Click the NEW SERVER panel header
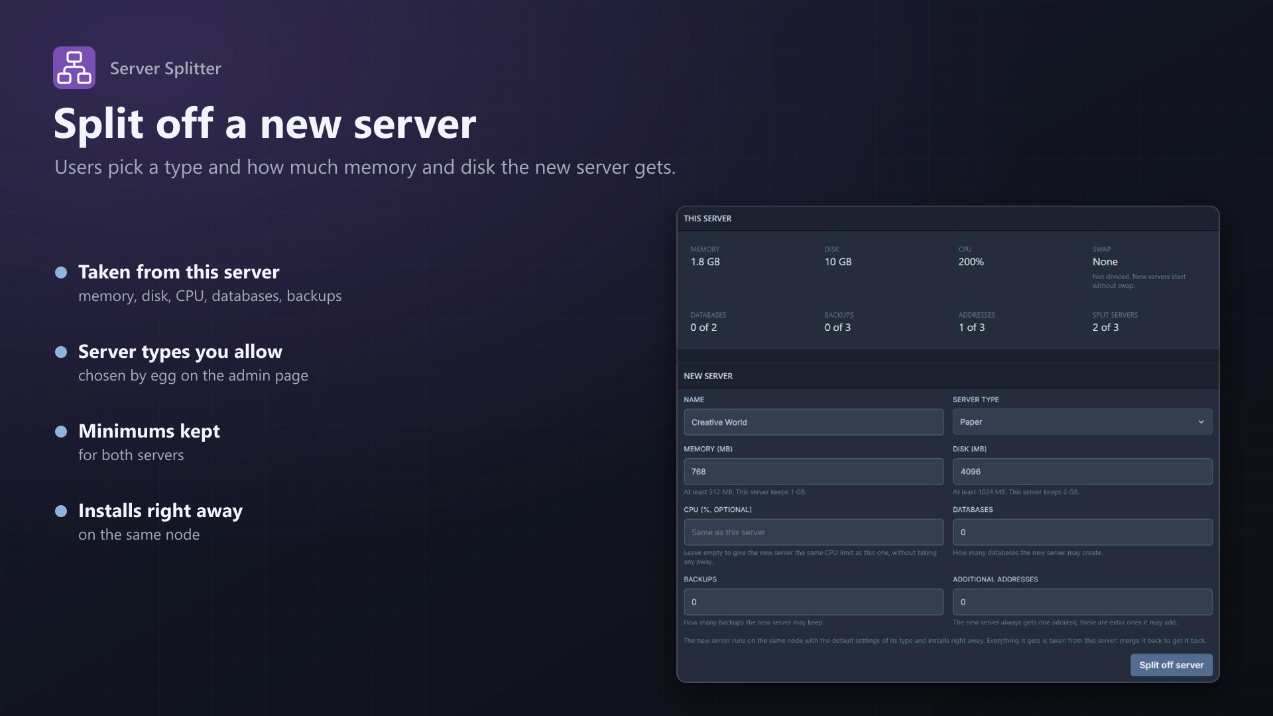The width and height of the screenshot is (1273, 716). click(947, 376)
